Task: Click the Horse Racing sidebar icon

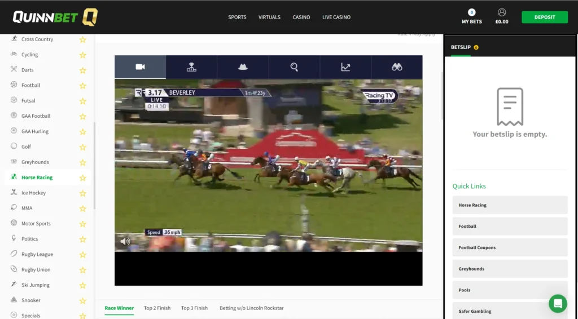Action: pos(14,176)
